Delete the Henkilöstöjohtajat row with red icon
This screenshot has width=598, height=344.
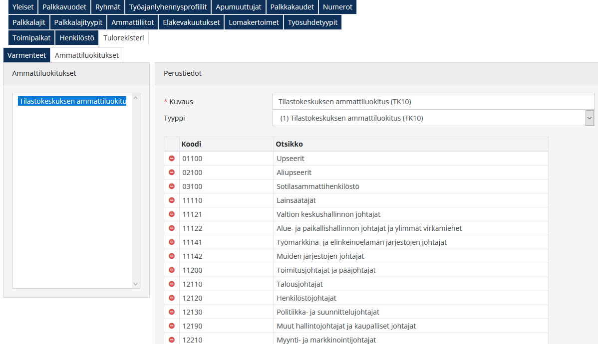pyautogui.click(x=172, y=298)
